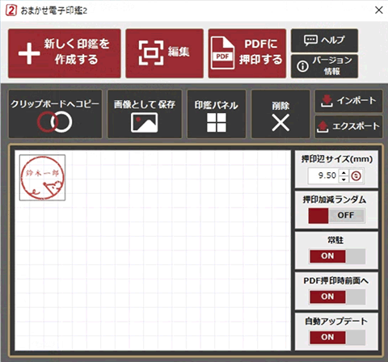Click エクスポート export button
The image size is (388, 362).
click(348, 127)
